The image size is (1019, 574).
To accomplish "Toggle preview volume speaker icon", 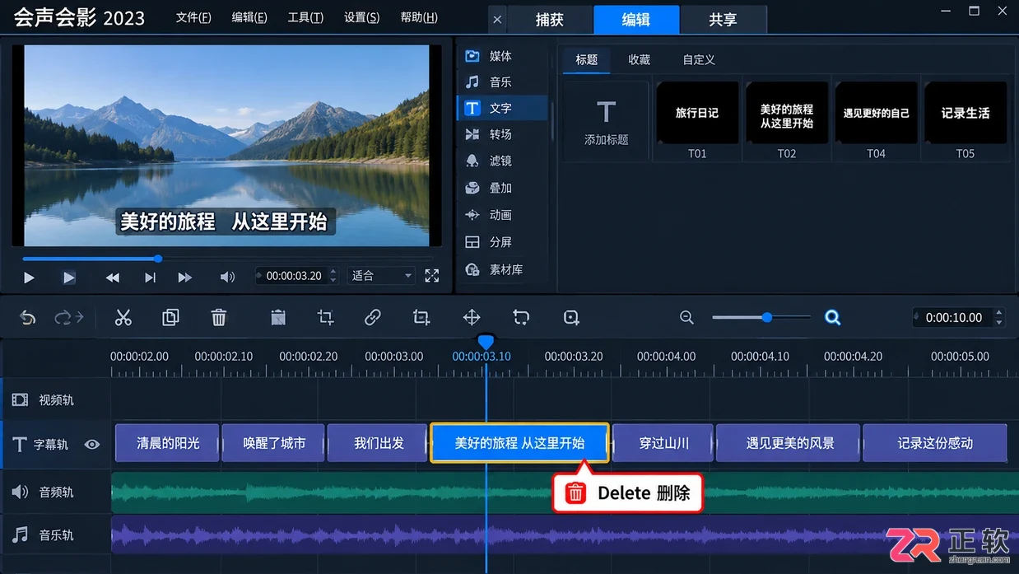I will coord(228,278).
